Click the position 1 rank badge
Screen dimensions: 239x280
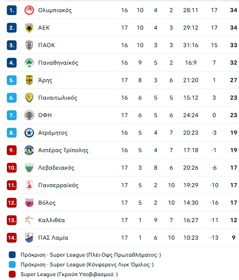12,10
